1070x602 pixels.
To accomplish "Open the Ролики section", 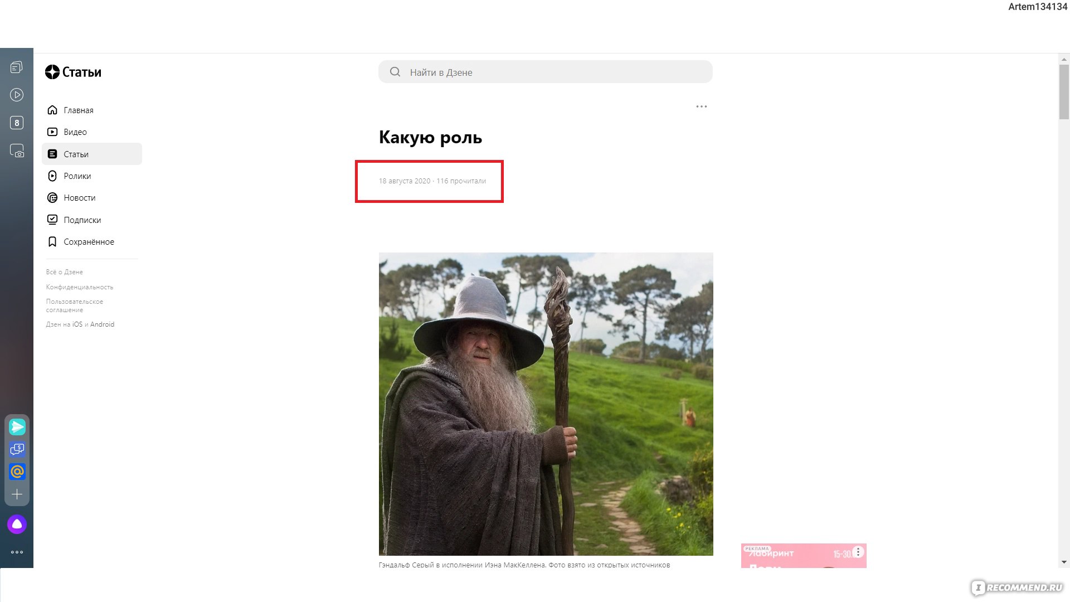I will click(x=91, y=176).
